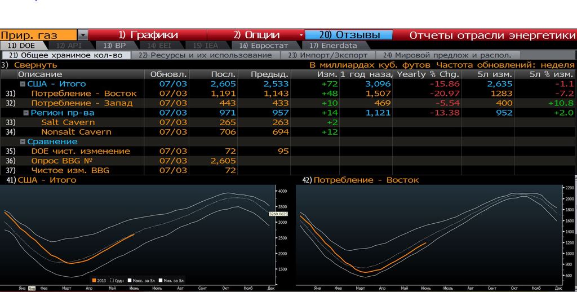Image resolution: width=577 pixels, height=292 pixels.
Task: Select row 36) Опрос BBG №
Action: [288, 161]
